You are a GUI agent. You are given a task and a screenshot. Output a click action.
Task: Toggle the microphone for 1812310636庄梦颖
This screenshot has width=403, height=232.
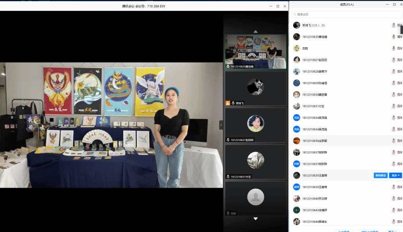tap(393, 141)
